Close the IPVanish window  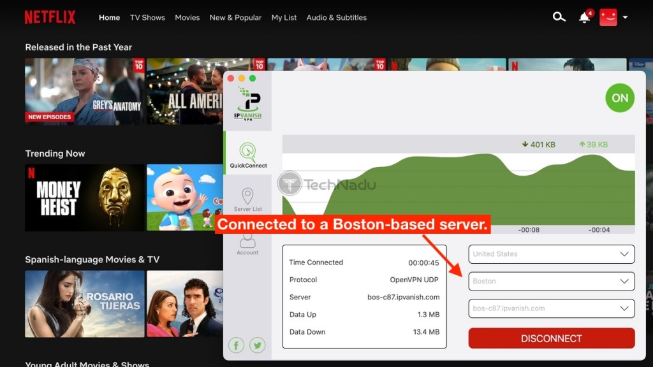point(231,78)
